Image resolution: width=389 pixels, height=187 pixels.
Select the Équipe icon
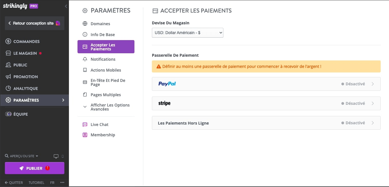(x=8, y=114)
